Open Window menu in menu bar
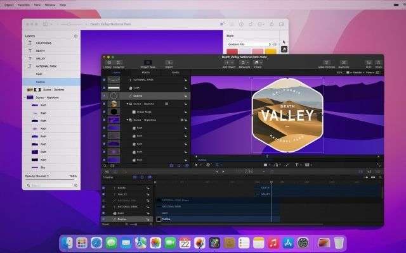406x253 pixels. click(50, 5)
